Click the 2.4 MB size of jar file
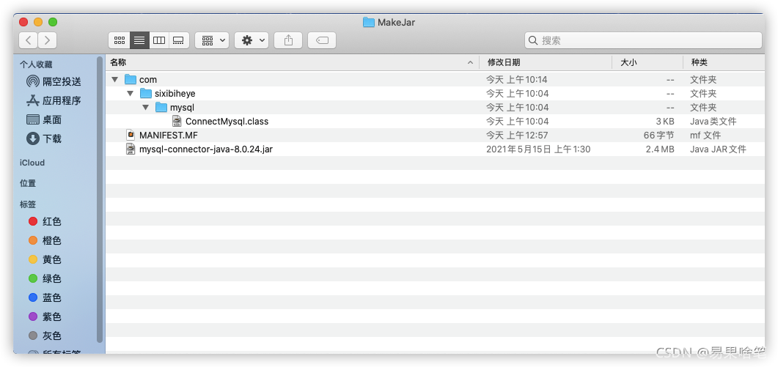The width and height of the screenshot is (778, 367). (660, 149)
